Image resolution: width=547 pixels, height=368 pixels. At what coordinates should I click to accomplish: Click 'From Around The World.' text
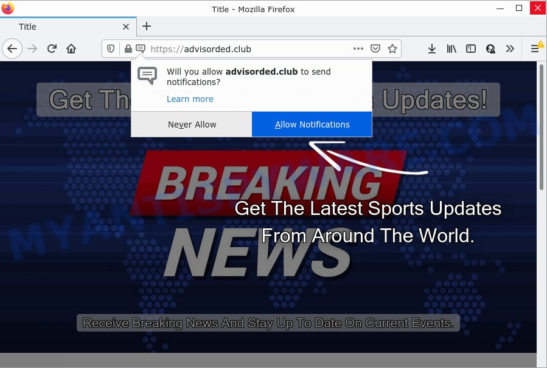[368, 236]
